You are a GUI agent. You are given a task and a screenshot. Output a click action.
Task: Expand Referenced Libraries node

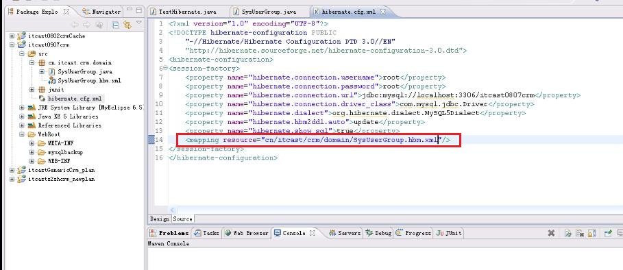point(22,125)
